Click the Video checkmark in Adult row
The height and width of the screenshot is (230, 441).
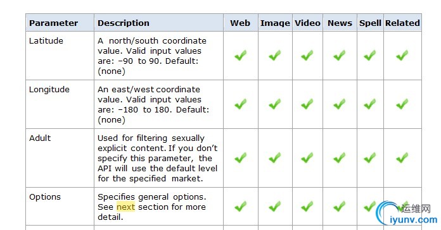click(307, 157)
